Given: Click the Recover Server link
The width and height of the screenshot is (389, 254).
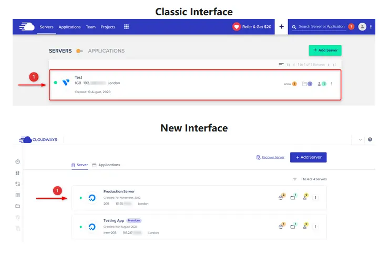Looking at the screenshot, I should [x=270, y=157].
